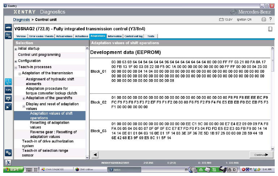Screen dimensions: 278x176
Task: Collapse the Teach-in processes tree node
Action: coord(16,67)
